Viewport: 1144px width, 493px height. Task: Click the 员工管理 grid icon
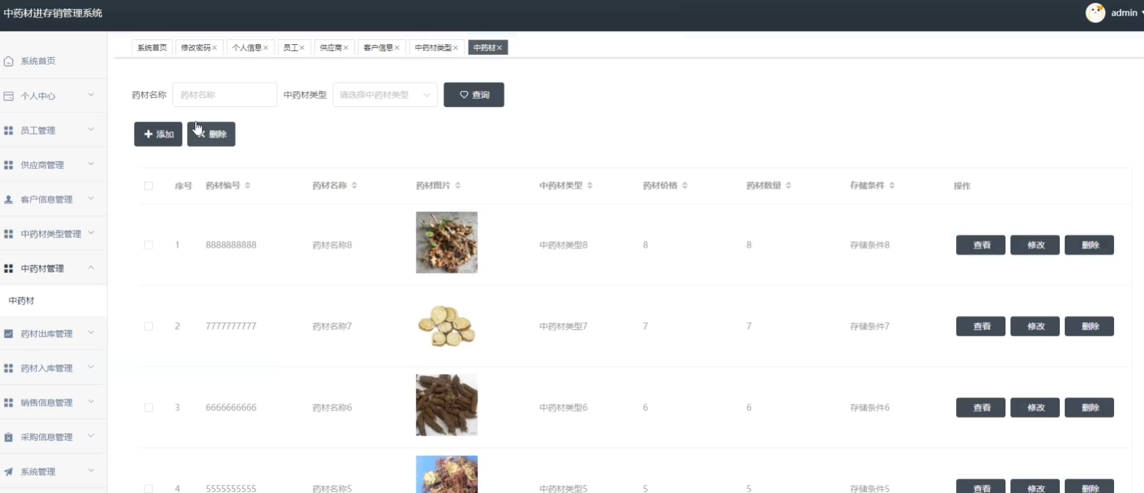point(8,130)
